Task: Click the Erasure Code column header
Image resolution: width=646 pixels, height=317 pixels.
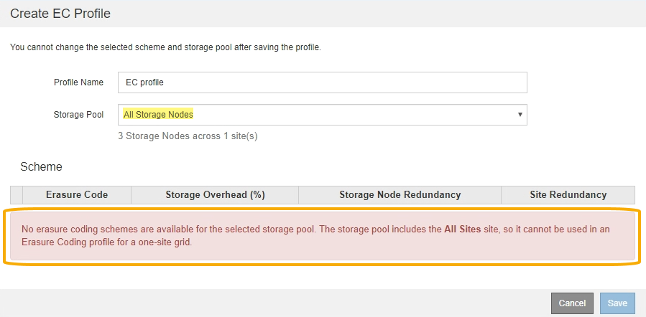Action: 77,195
